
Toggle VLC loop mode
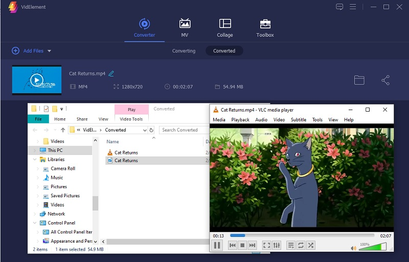point(301,245)
